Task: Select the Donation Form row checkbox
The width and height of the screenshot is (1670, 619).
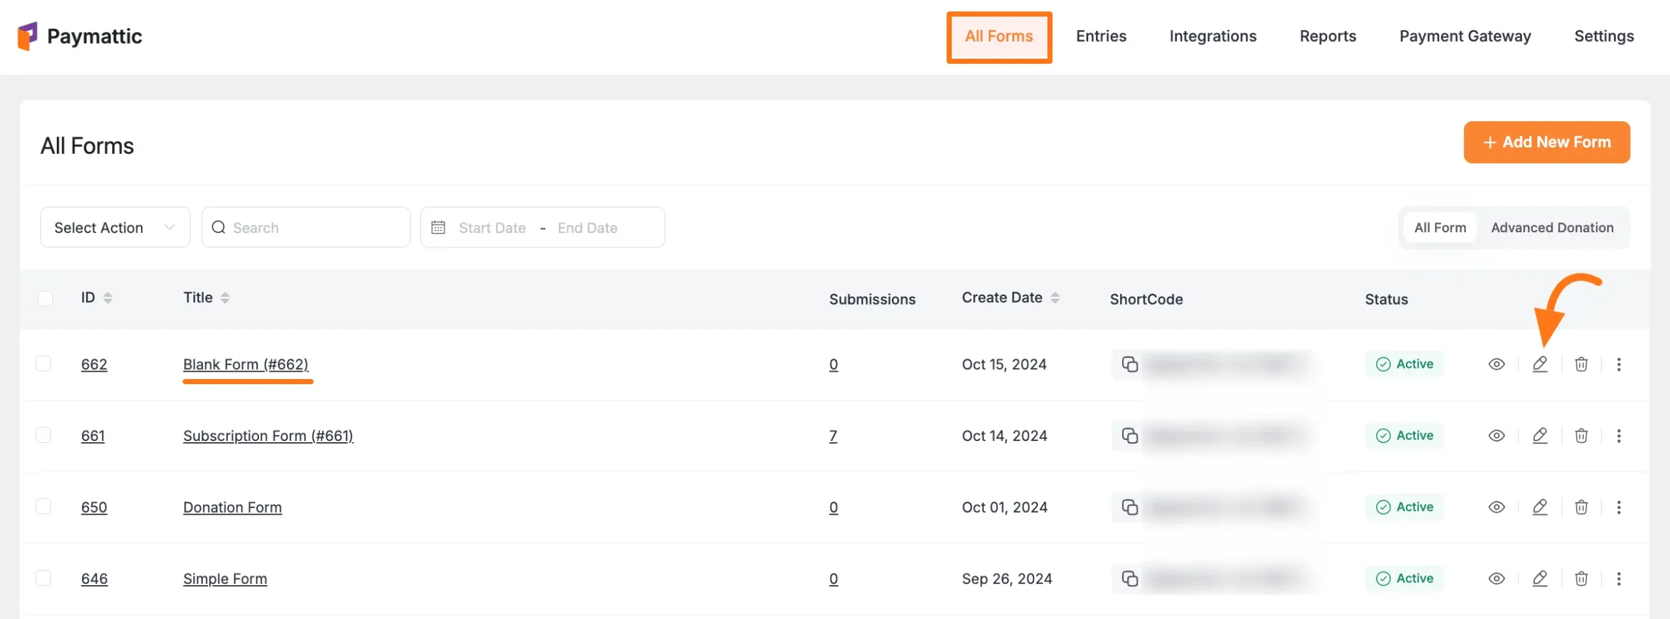Action: [44, 507]
